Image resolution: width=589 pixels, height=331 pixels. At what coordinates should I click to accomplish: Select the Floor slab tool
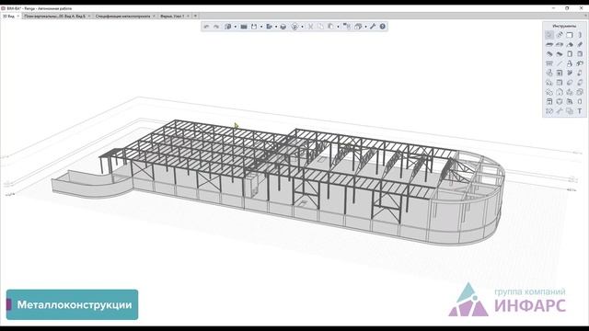[549, 44]
